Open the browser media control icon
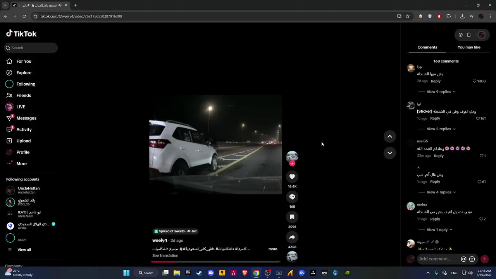This screenshot has width=496, height=279. pos(472,16)
